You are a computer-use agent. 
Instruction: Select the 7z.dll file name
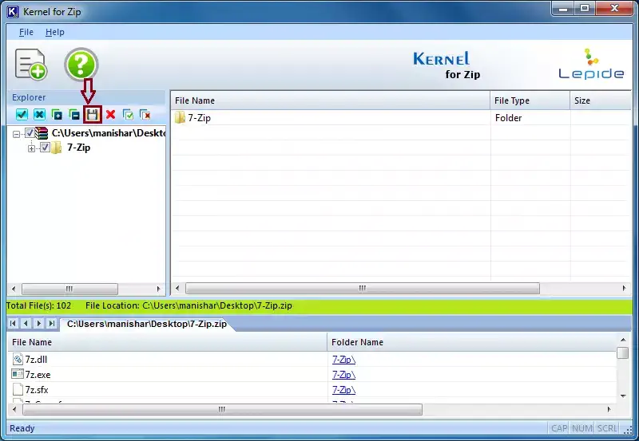click(36, 359)
